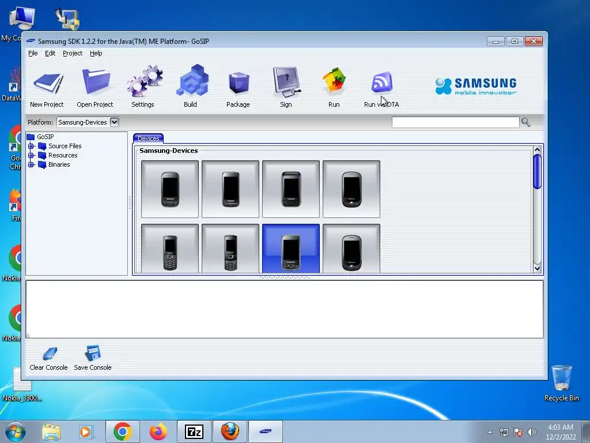590x443 pixels.
Task: Select fourth device in second row
Action: [x=351, y=249]
